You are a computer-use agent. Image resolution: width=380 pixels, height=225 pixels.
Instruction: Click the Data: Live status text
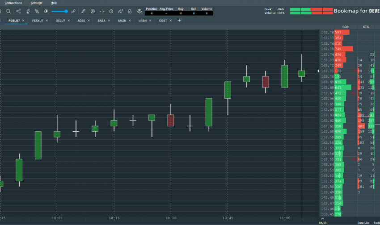click(363, 223)
